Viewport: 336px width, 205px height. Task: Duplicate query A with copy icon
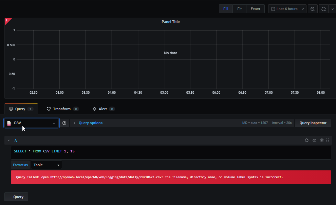point(306,141)
